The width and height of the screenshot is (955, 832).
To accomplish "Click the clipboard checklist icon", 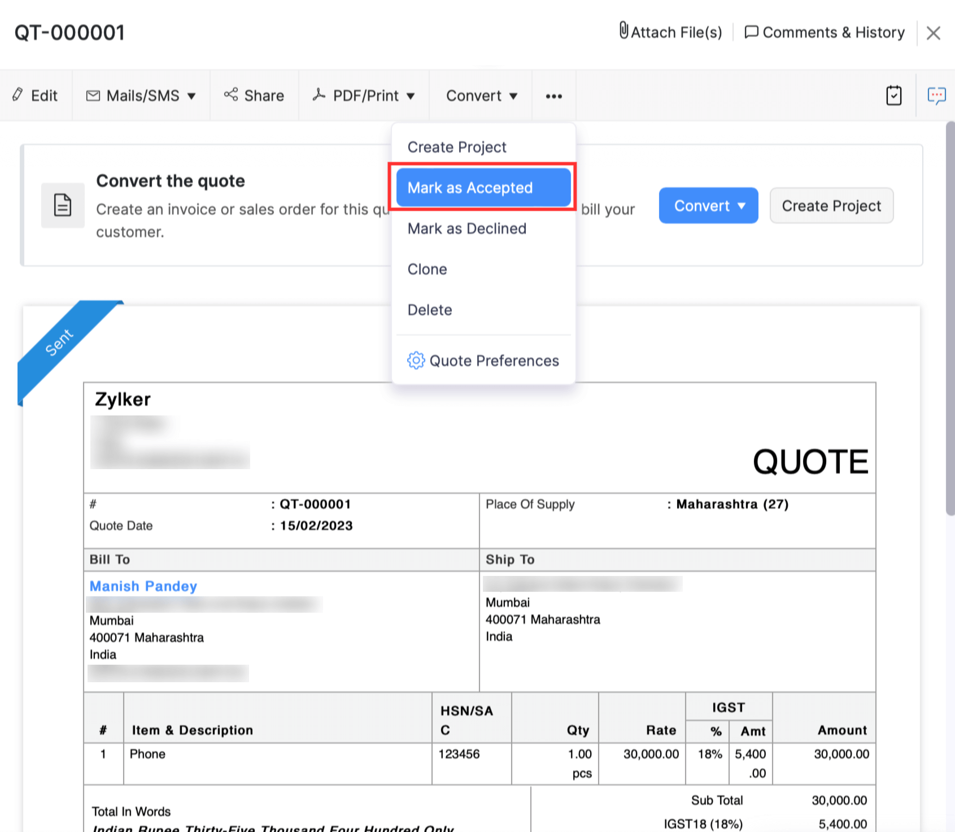I will (x=893, y=96).
